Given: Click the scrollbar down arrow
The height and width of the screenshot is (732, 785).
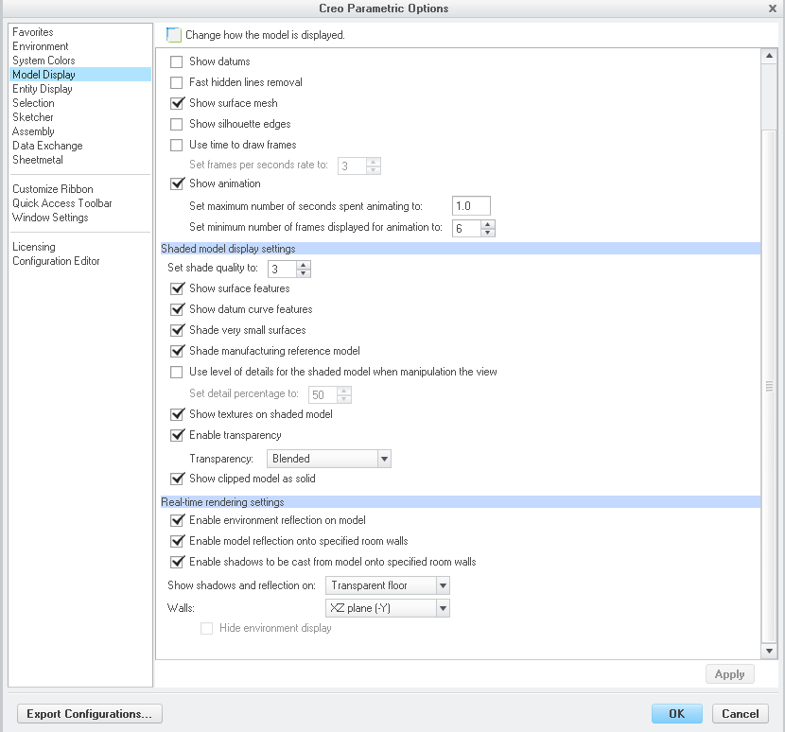Looking at the screenshot, I should coord(769,651).
